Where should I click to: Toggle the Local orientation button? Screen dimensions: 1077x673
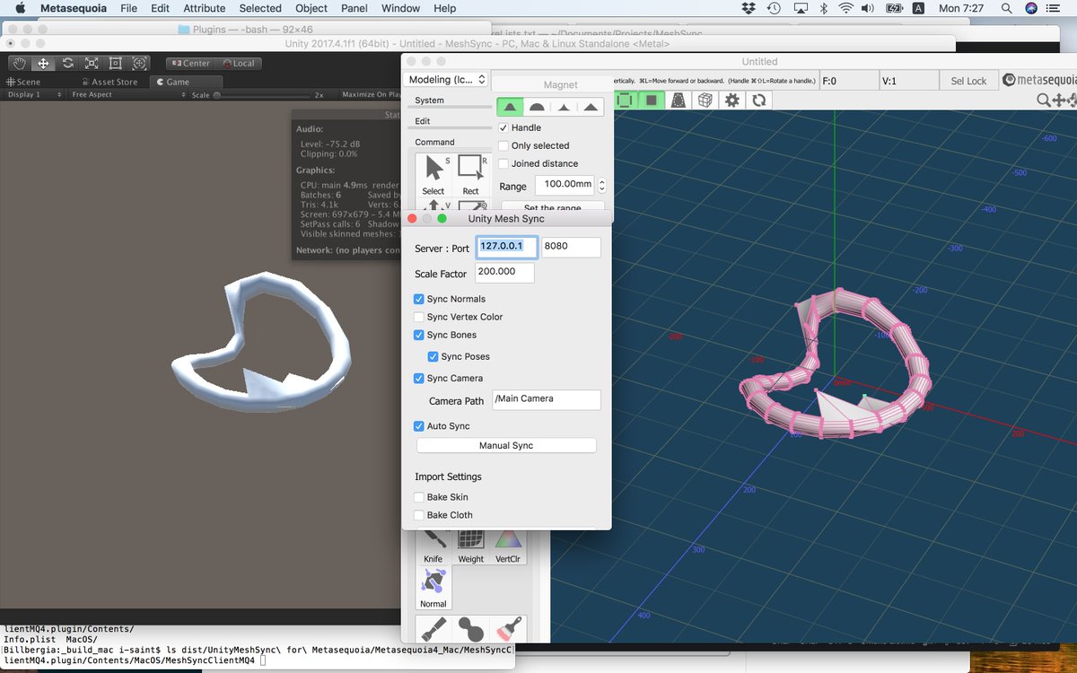[237, 64]
